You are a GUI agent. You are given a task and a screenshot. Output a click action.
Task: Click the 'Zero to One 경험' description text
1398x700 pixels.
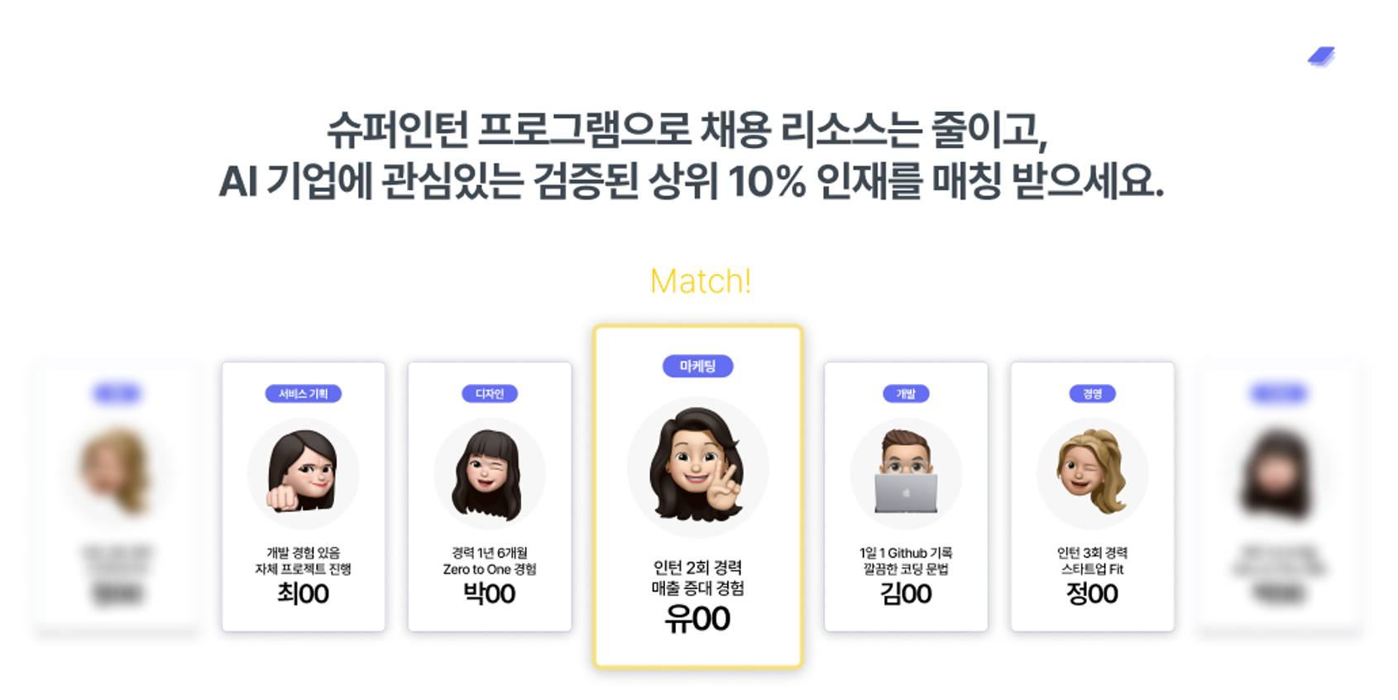pos(490,569)
